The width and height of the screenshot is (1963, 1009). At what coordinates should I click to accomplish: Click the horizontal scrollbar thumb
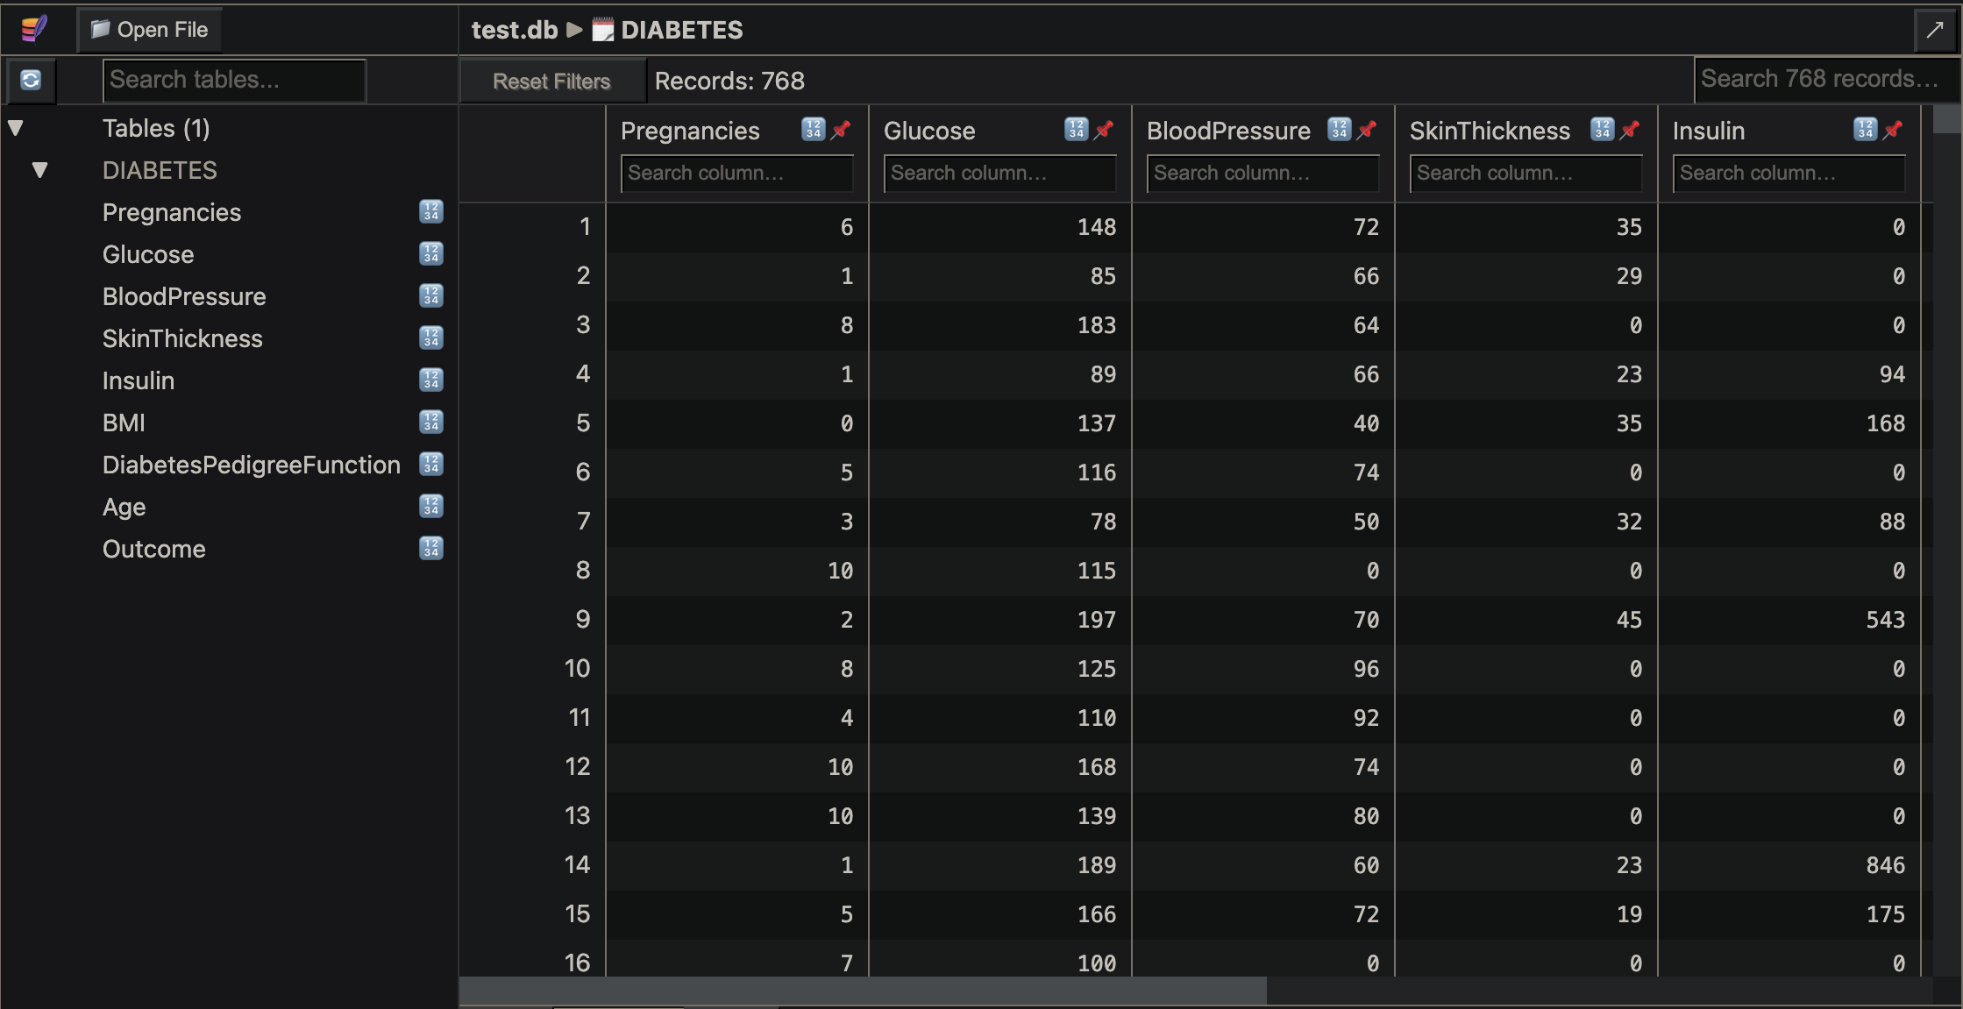863,991
